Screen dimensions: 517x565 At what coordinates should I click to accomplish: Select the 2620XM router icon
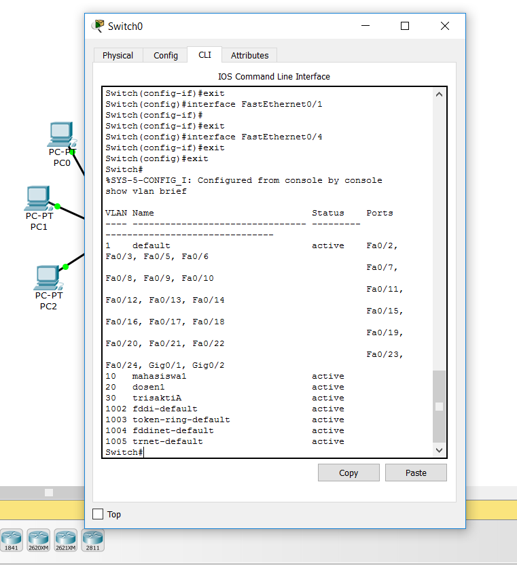click(39, 540)
